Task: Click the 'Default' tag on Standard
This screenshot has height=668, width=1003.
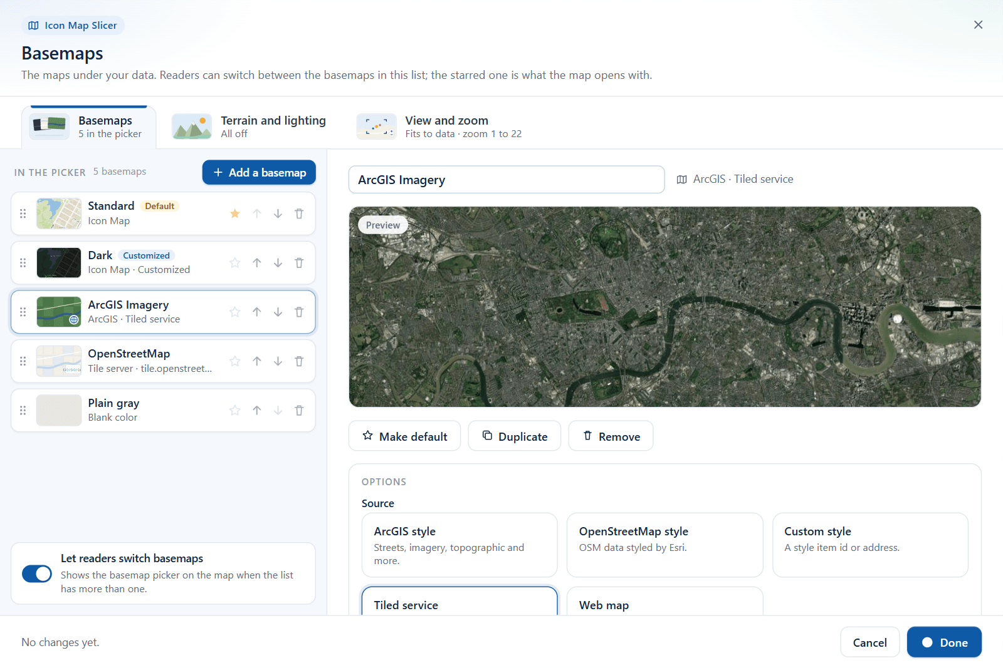Action: pos(160,206)
